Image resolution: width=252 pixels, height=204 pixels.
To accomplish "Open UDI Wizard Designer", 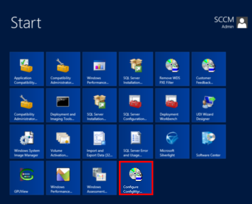I will click(209, 105).
